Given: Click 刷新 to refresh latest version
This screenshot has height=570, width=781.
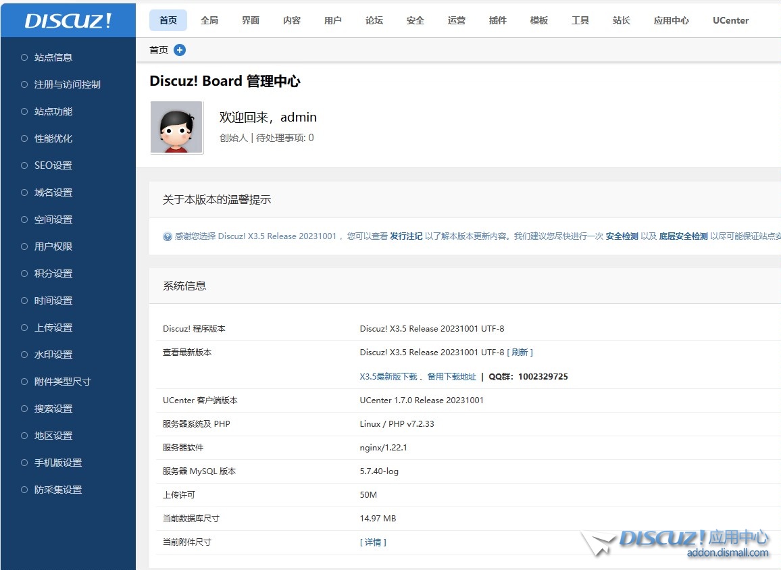Looking at the screenshot, I should 520,353.
